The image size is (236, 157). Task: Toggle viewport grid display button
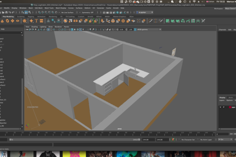click(x=48, y=29)
